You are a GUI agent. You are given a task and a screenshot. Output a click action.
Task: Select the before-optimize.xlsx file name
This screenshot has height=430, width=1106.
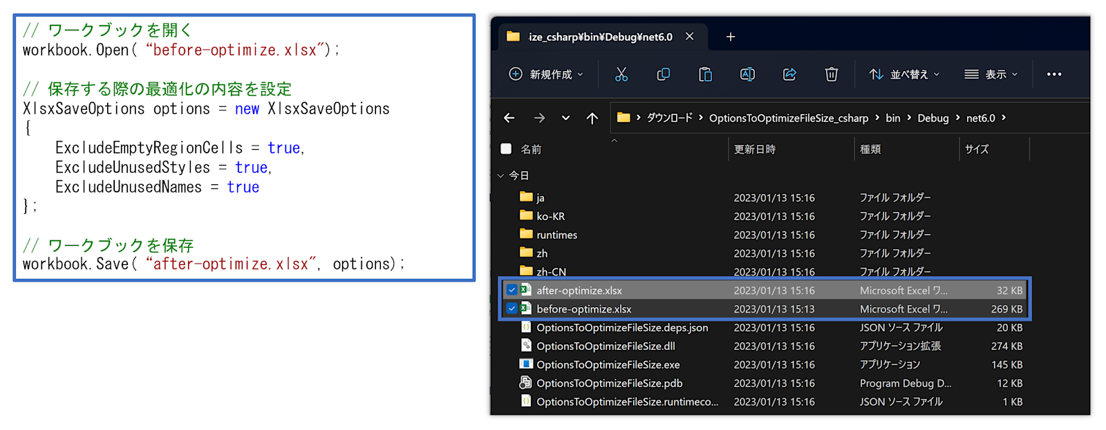584,309
